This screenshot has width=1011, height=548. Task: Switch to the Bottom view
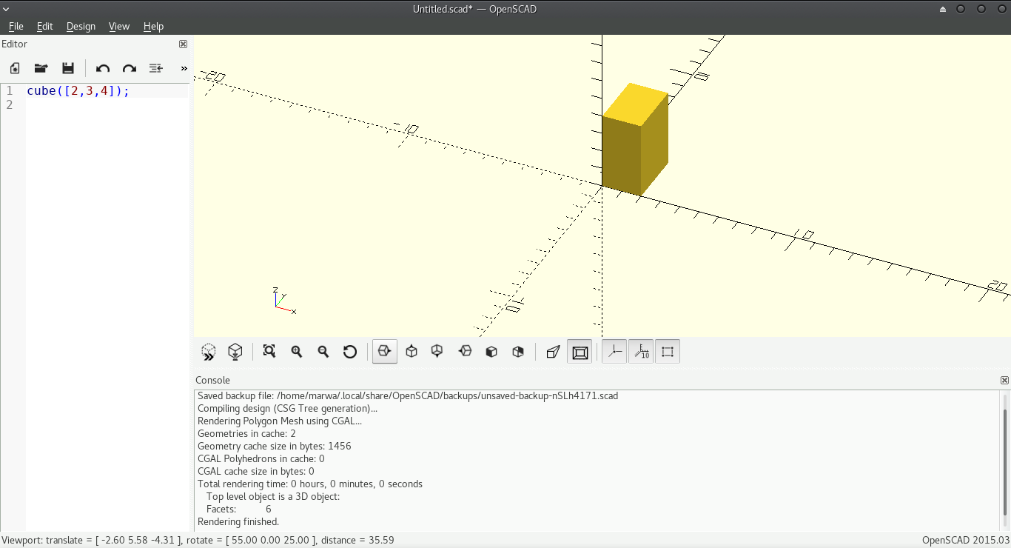pos(437,352)
